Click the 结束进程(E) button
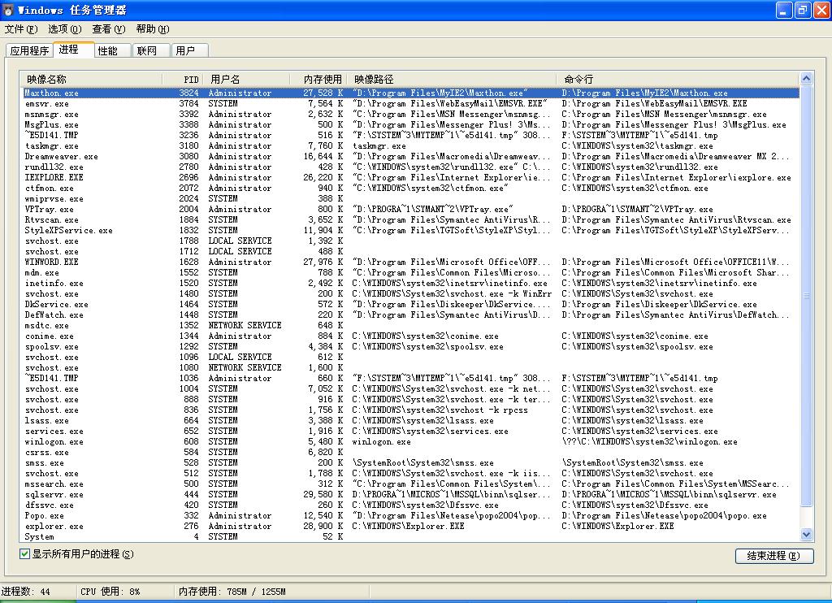Image resolution: width=832 pixels, height=603 pixels. coord(774,556)
